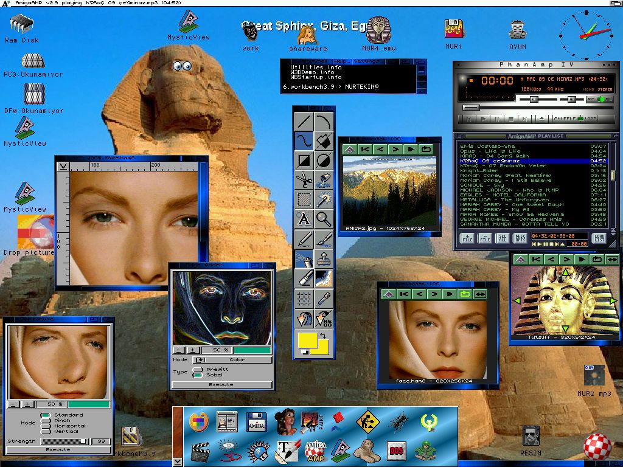Open the color palette icon in the dock

point(199,422)
